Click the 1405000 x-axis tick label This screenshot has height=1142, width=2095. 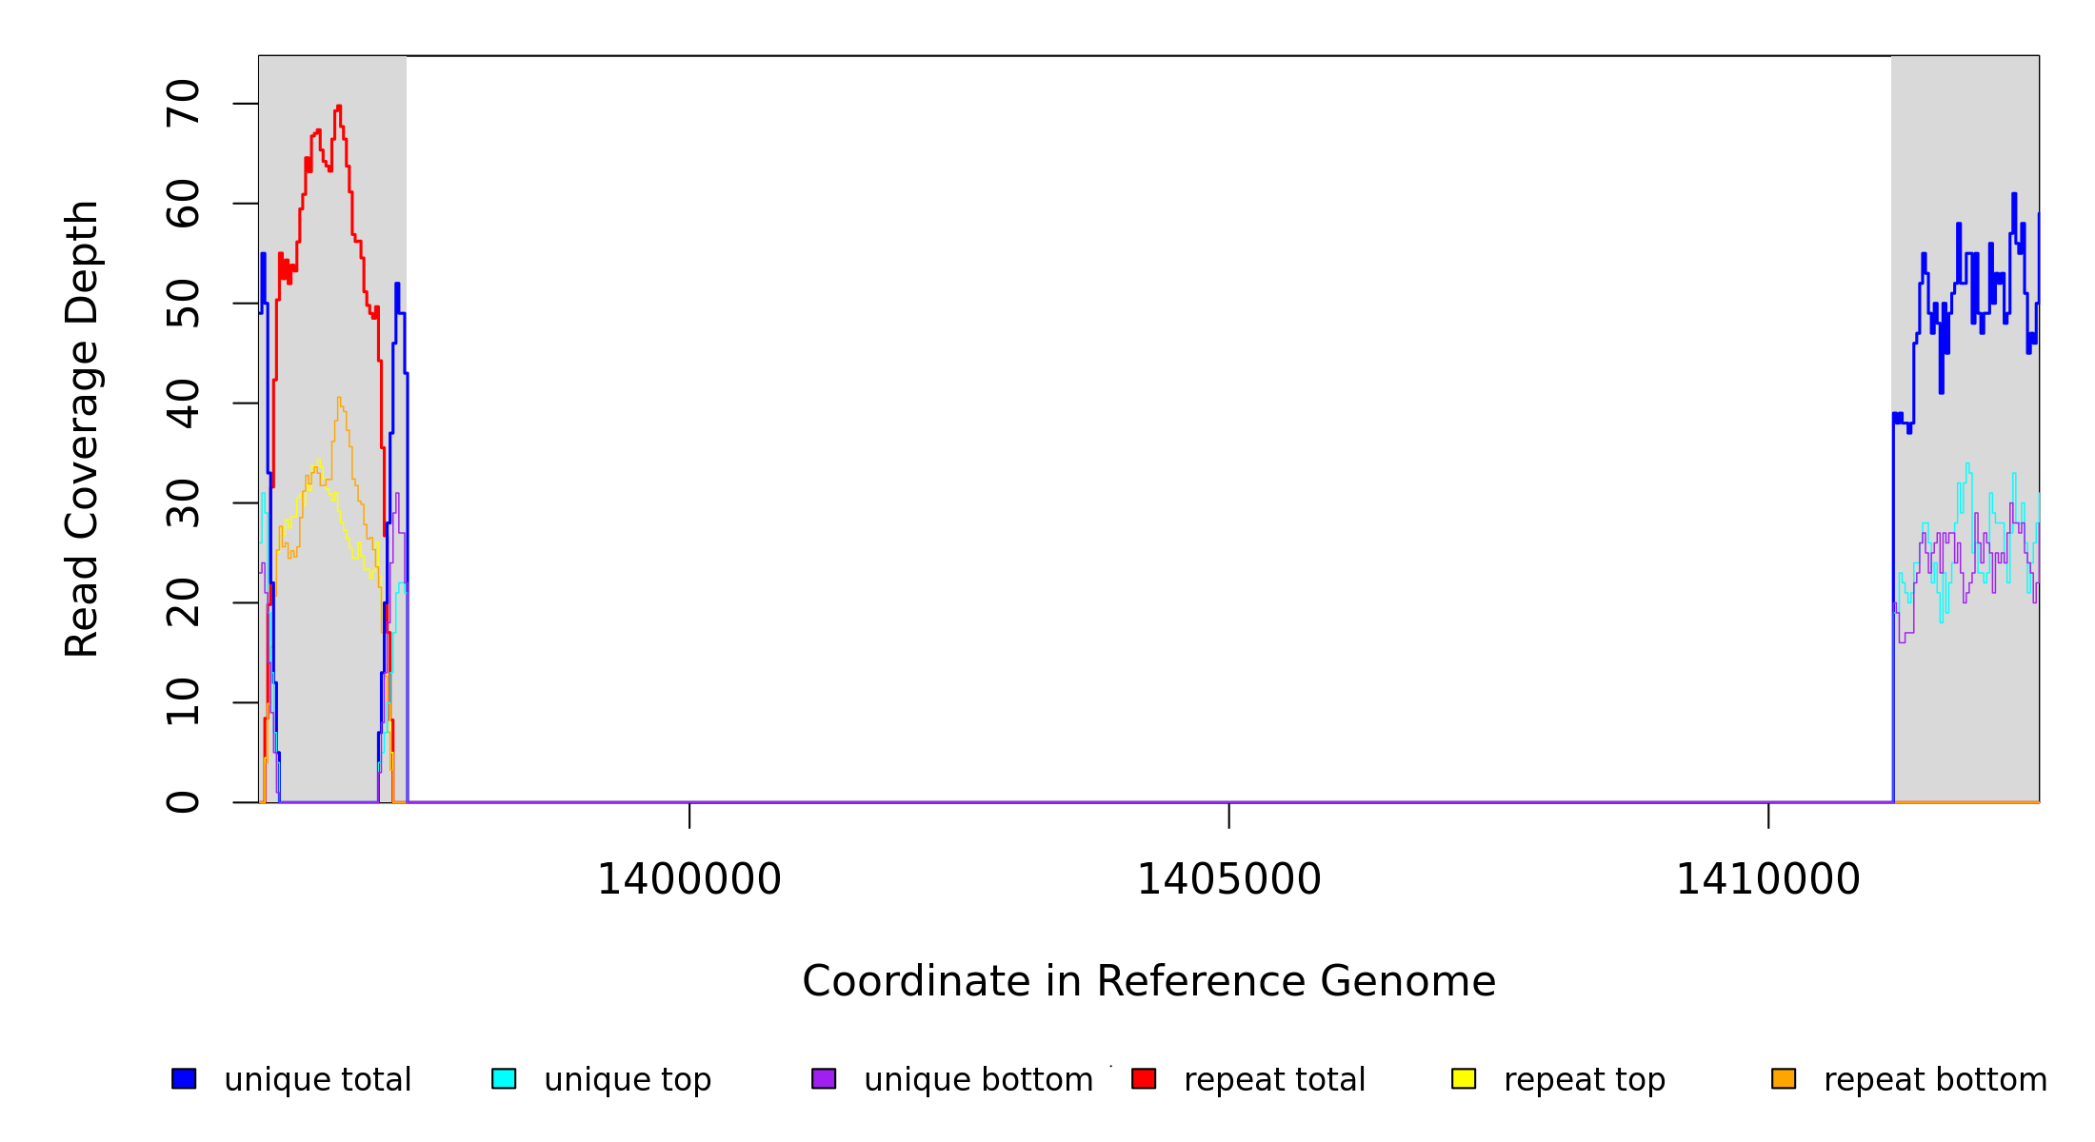pyautogui.click(x=1228, y=879)
